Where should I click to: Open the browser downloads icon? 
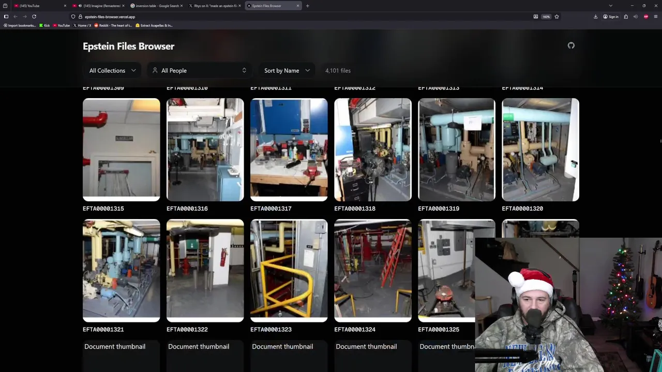pos(595,17)
